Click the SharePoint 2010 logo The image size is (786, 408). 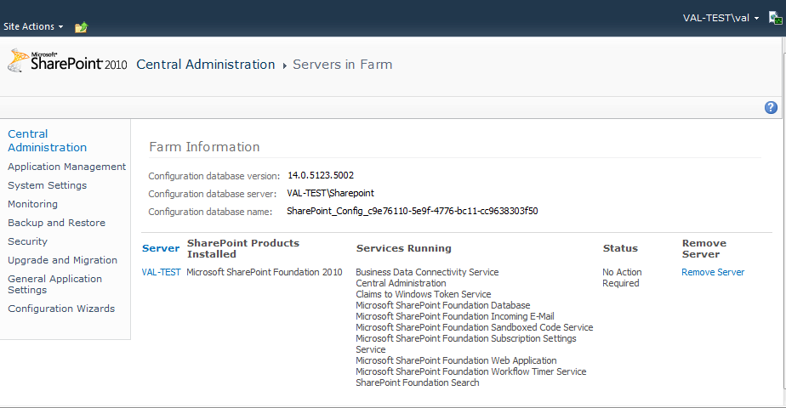point(67,61)
